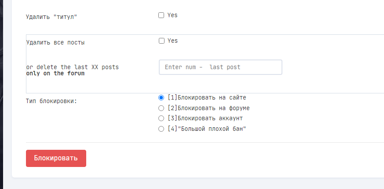Click the Тип блокировки: caption

pyautogui.click(x=51, y=101)
